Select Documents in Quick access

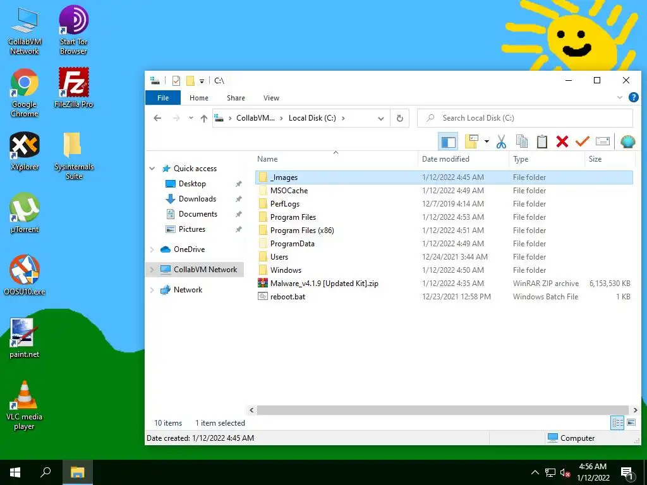tap(198, 213)
